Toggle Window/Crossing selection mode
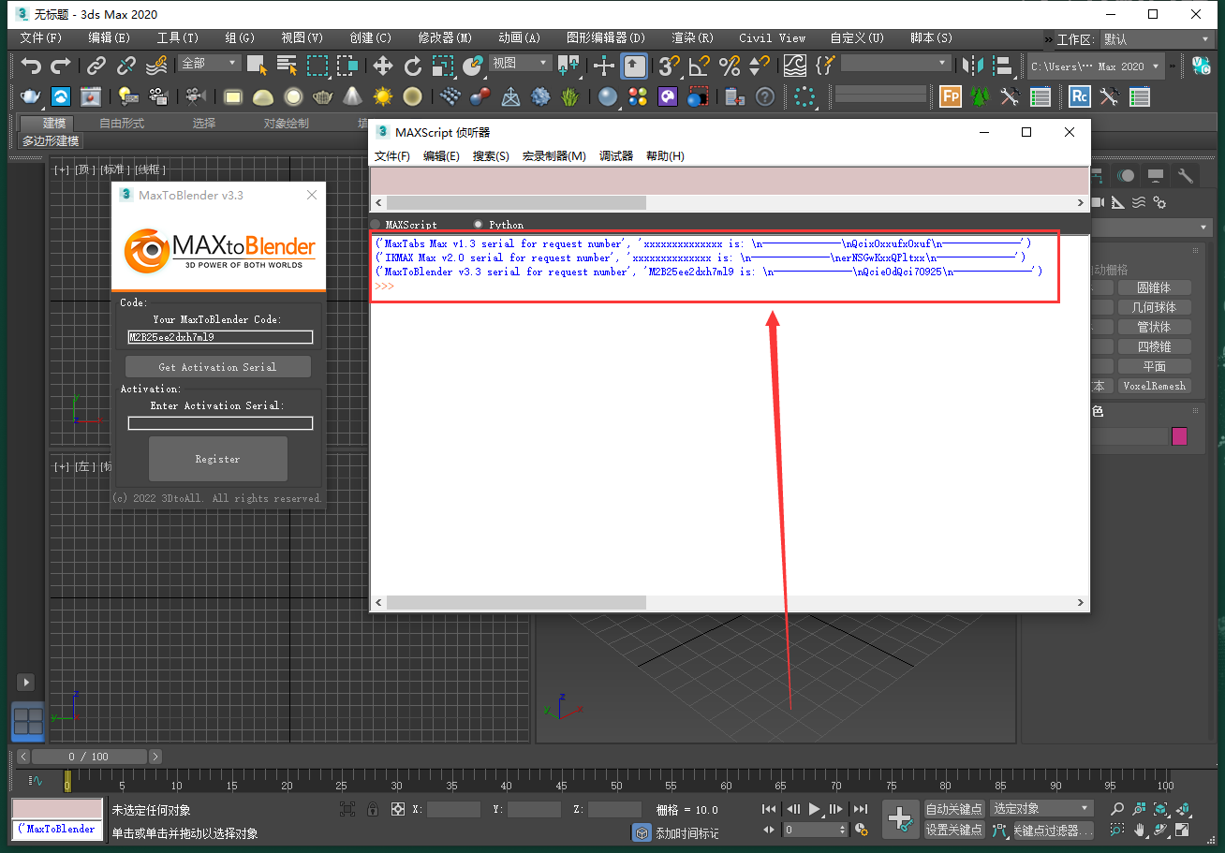This screenshot has height=853, width=1225. (x=347, y=66)
